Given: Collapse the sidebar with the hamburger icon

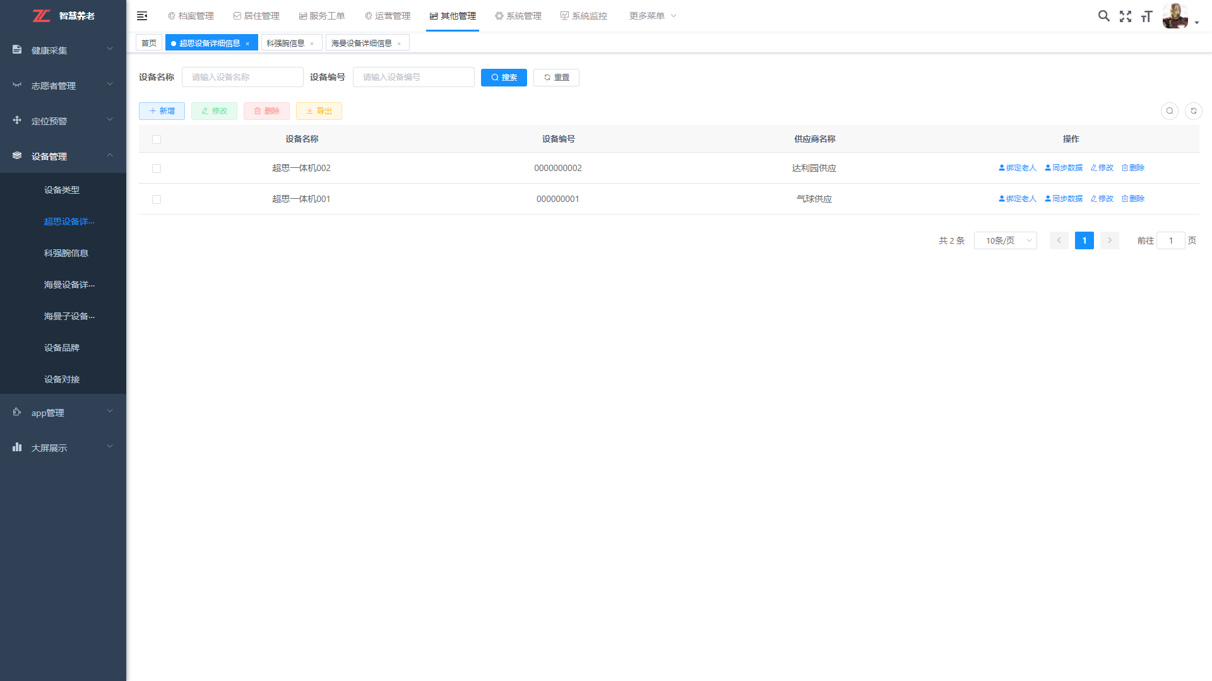Looking at the screenshot, I should (x=142, y=16).
